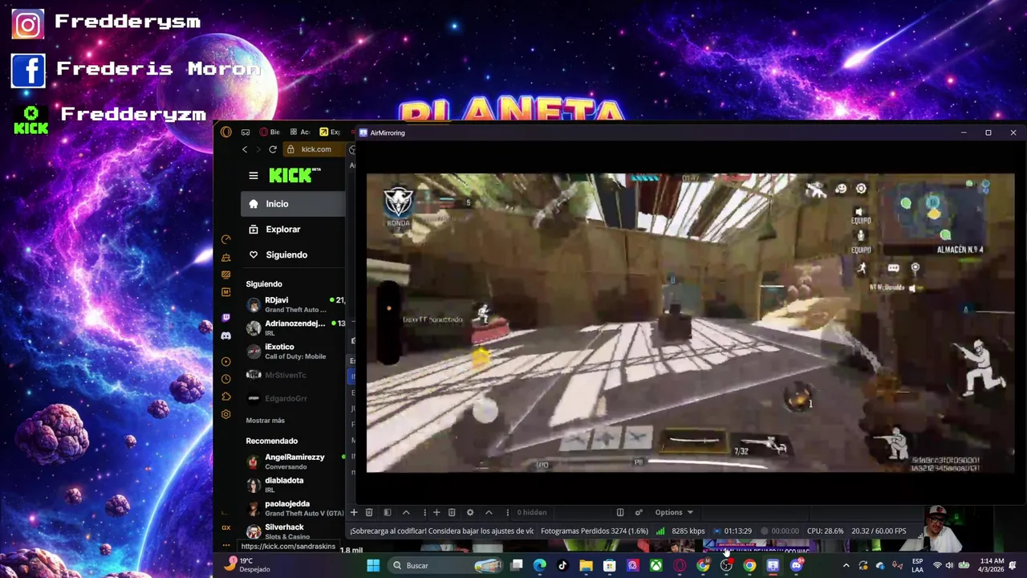The image size is (1027, 578).
Task: Open iExotico's Call of Duty stream
Action: click(x=294, y=352)
